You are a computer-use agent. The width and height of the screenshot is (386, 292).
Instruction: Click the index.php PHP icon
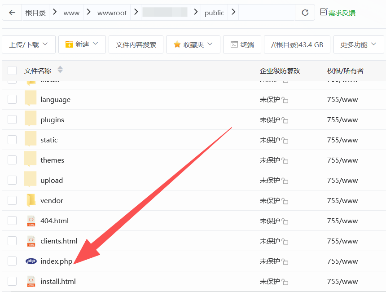31,261
